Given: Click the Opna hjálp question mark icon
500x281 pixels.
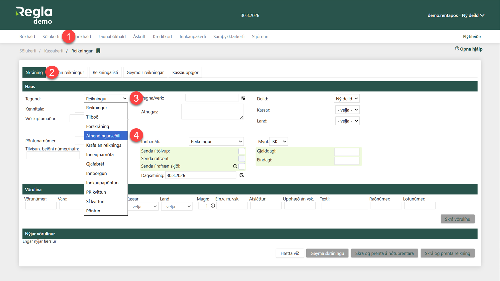Looking at the screenshot, I should coord(457,49).
